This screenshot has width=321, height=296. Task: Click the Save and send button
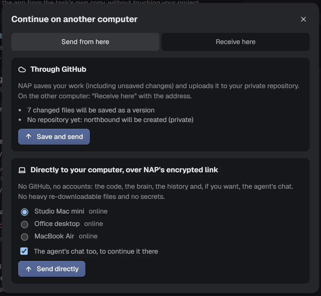[x=54, y=137]
